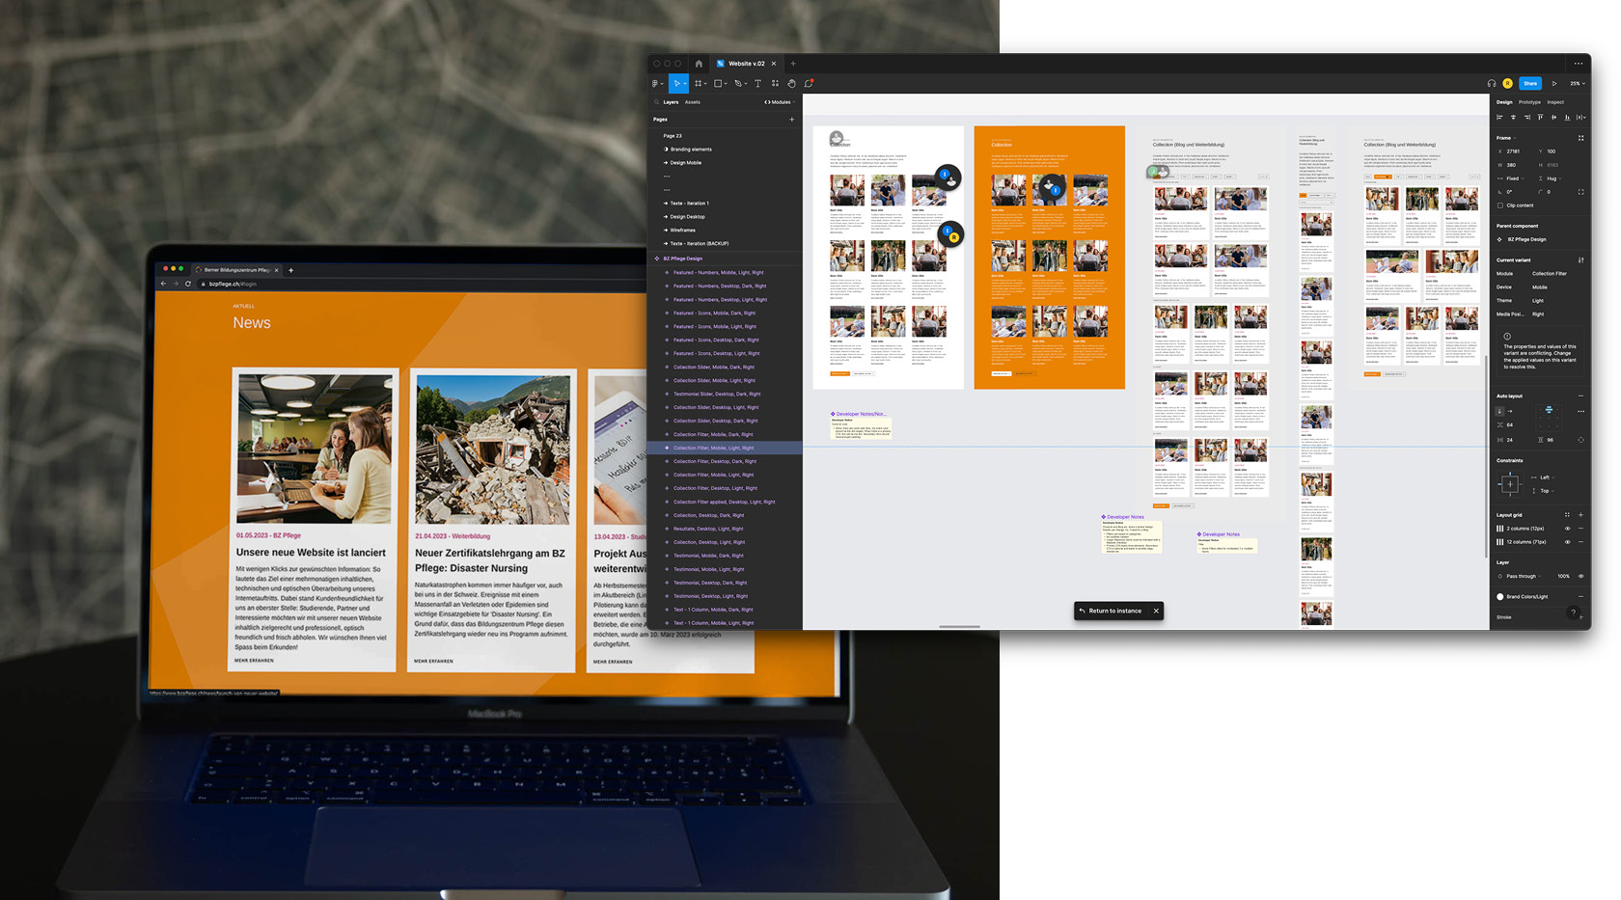The height and width of the screenshot is (900, 1621).
Task: Click independent corners icon
Action: (x=1580, y=192)
